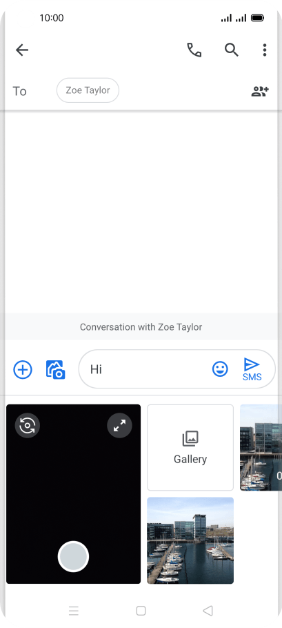Screen dimensions: 282x628
Task: Select the partially visible harbor photo
Action: (x=261, y=447)
